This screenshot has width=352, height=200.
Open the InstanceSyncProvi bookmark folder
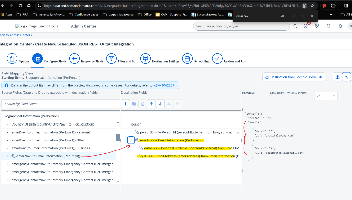click(49, 15)
